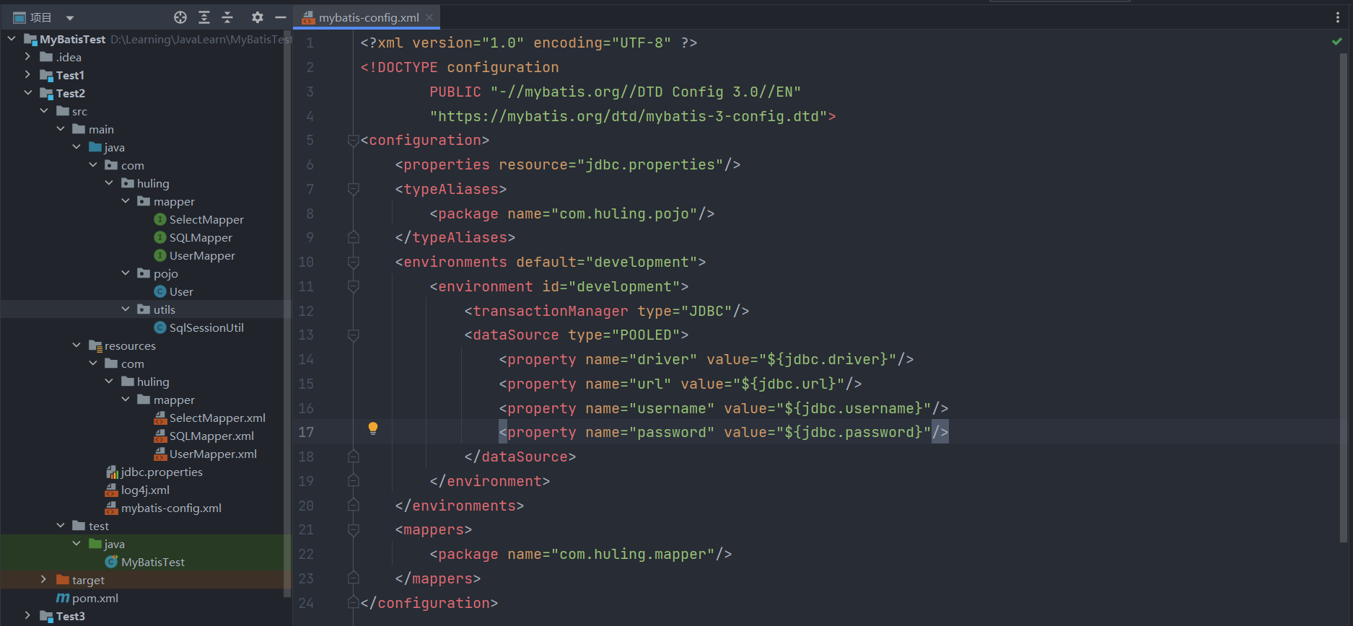Click the orange target folder icon

(x=63, y=580)
